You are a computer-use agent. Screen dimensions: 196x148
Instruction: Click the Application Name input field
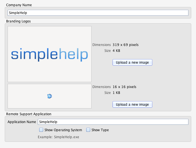point(113,122)
